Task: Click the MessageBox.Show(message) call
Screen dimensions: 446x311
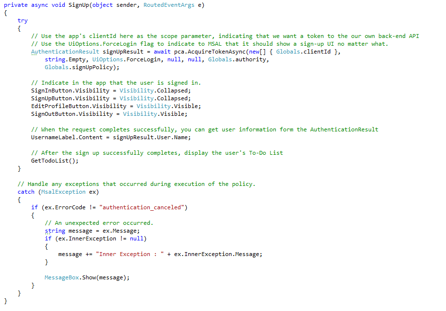Action: [87, 277]
